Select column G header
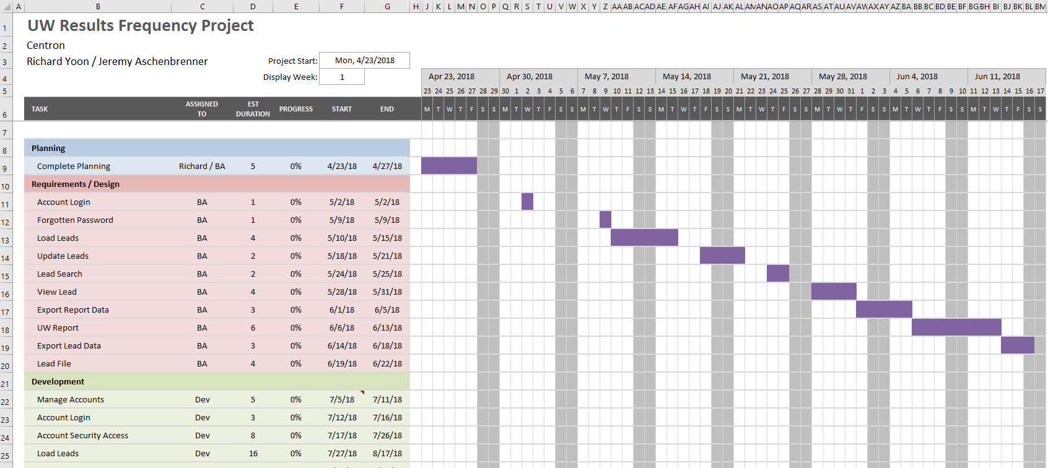Screen dimensions: 1048x468 (387, 6)
